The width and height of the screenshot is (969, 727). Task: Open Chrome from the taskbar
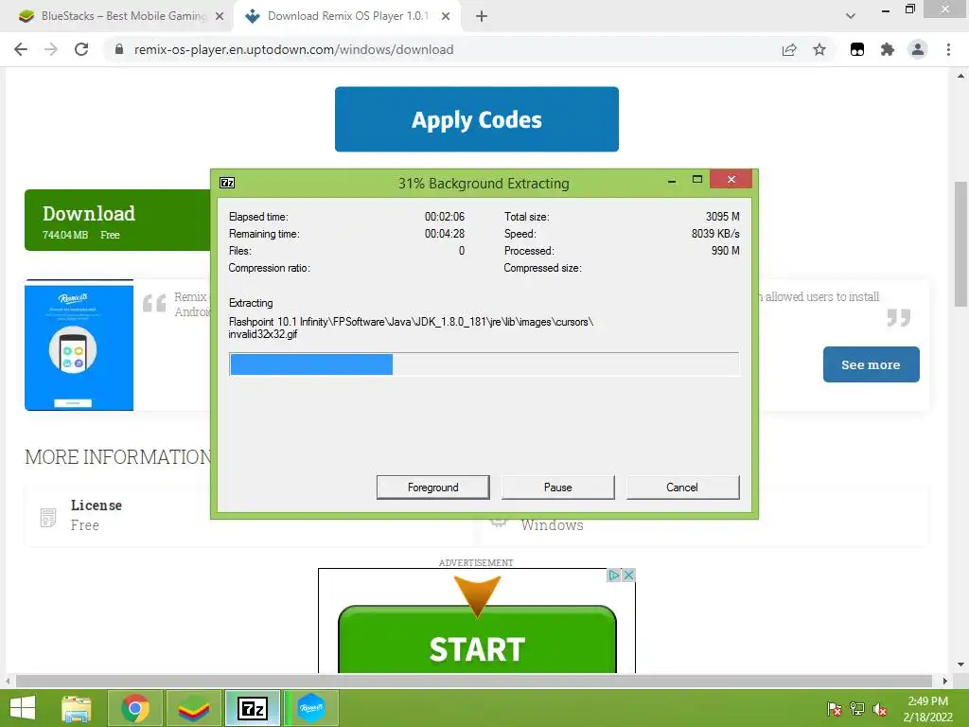click(135, 708)
